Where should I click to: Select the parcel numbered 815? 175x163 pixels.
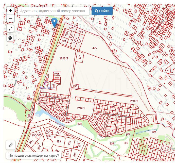click(x=69, y=143)
